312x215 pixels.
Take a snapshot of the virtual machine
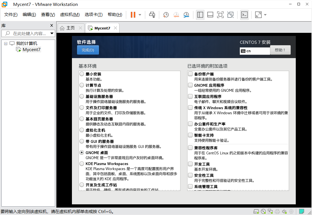166,15
